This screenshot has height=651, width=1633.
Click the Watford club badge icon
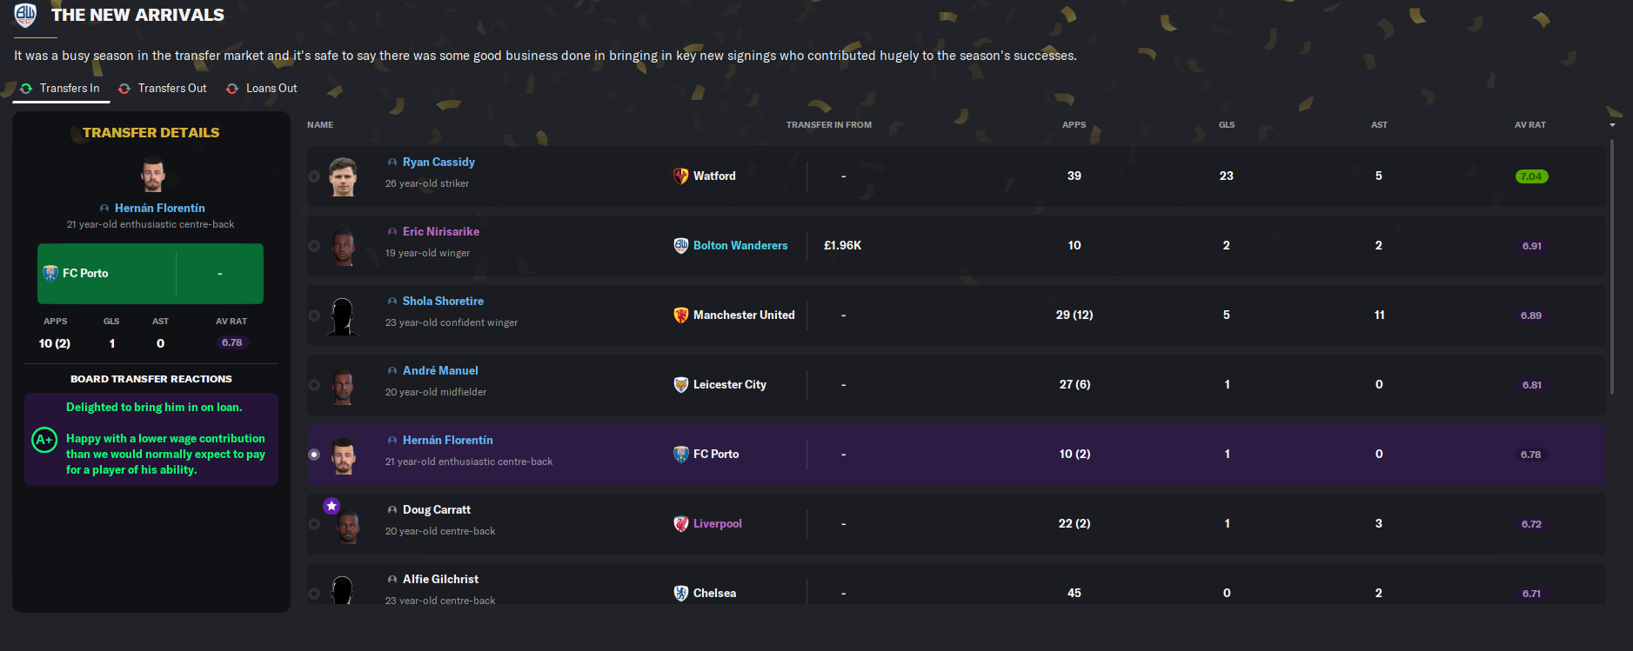[681, 176]
